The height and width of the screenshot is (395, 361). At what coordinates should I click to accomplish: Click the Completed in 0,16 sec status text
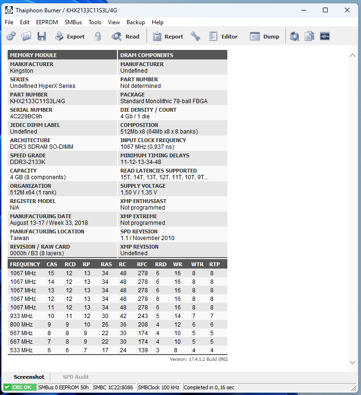point(209,387)
